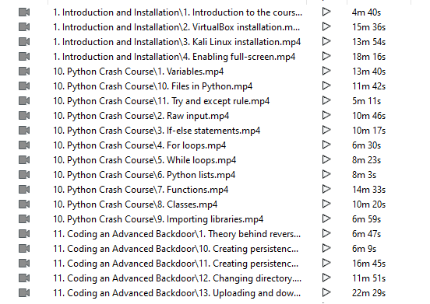Click duration '22m 29s'
The width and height of the screenshot is (430, 304).
pos(368,293)
